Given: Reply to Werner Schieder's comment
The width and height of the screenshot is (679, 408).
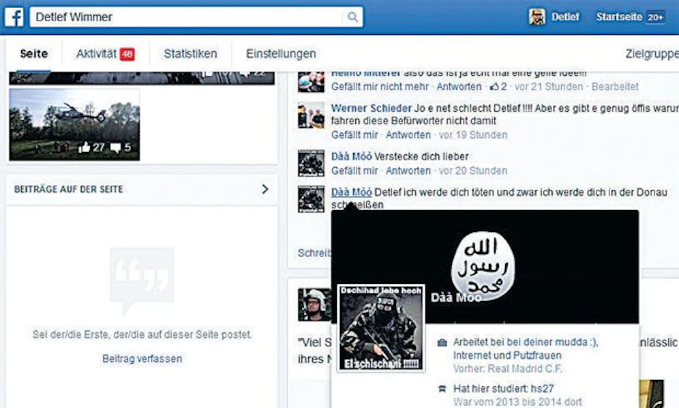Looking at the screenshot, I should [408, 135].
